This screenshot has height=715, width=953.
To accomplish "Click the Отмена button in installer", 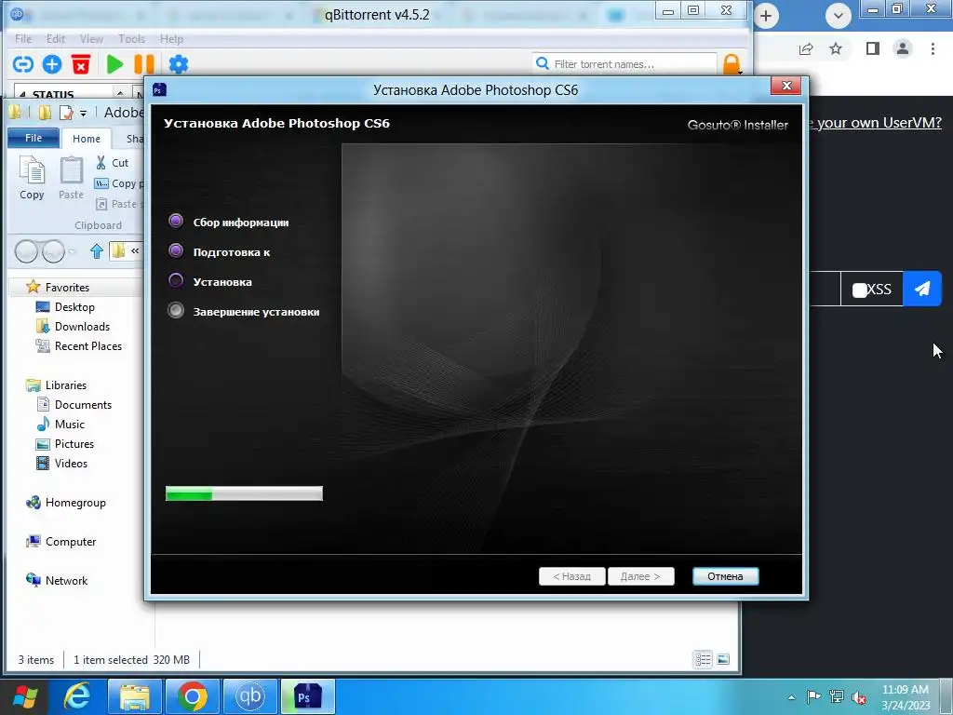I will click(725, 576).
